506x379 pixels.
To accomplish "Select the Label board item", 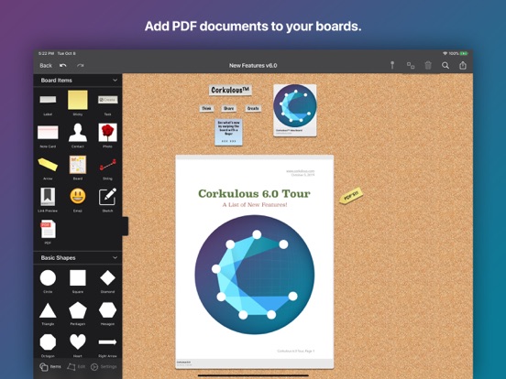I will [48, 100].
